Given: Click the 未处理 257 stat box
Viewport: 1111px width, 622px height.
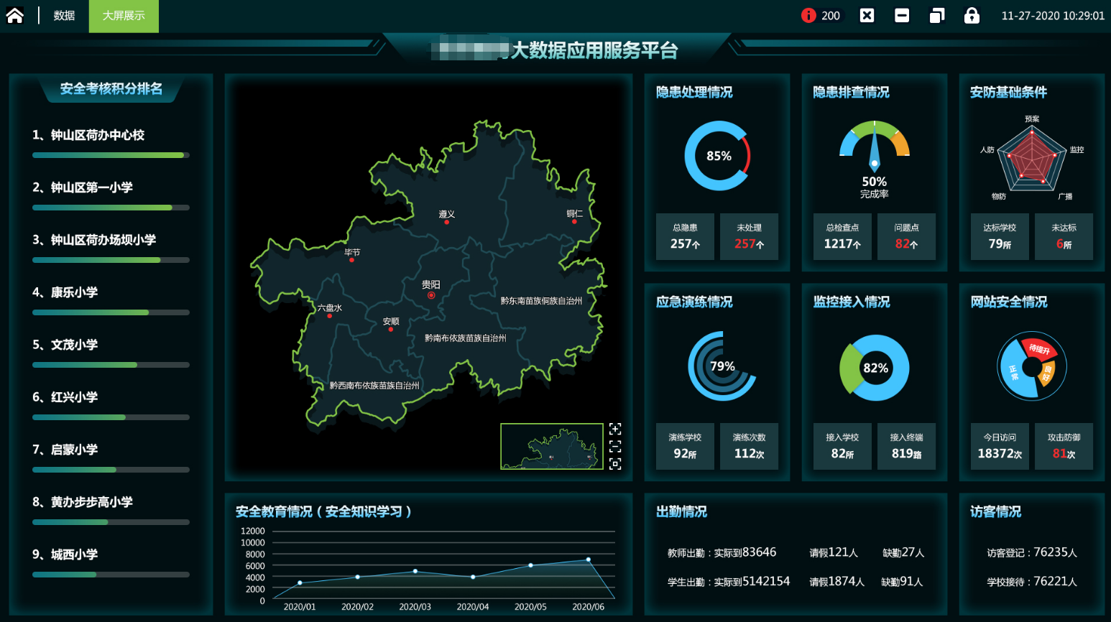Looking at the screenshot, I should pos(749,236).
